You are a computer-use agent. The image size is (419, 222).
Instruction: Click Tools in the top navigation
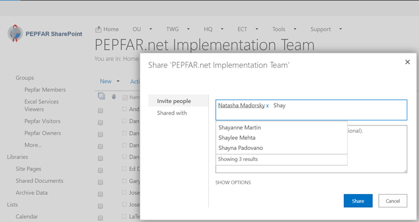click(x=279, y=29)
